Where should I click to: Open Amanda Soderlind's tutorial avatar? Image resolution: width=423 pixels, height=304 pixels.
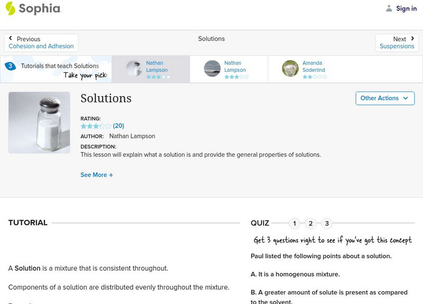coord(289,69)
